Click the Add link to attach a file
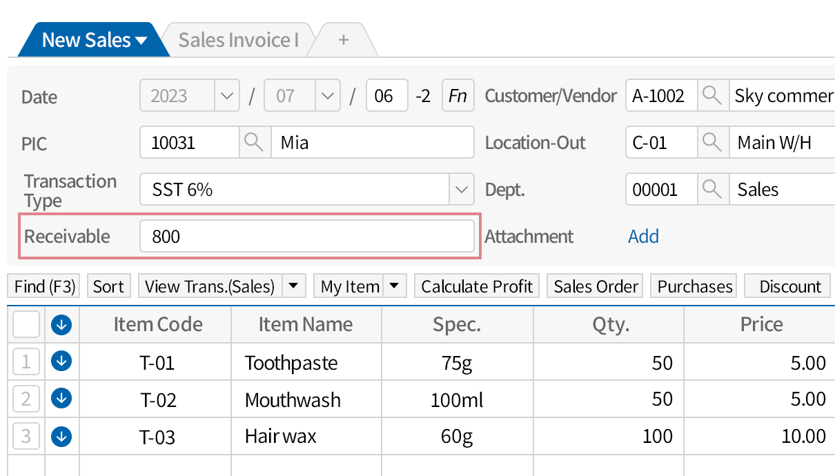Screen dimensions: 835x476 [643, 236]
